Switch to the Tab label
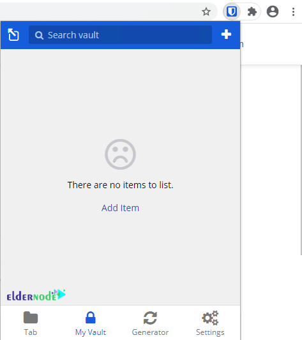The height and width of the screenshot is (340, 302). (x=31, y=332)
